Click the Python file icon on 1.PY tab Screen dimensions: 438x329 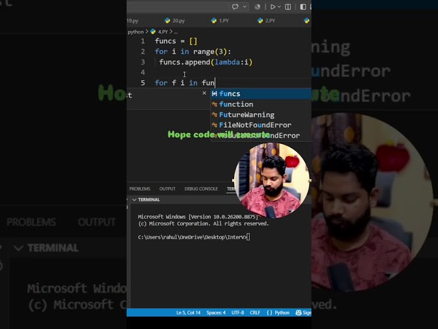[214, 21]
